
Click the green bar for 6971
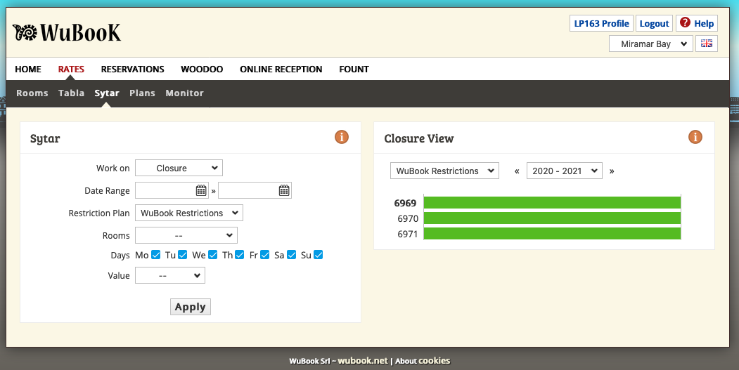pyautogui.click(x=553, y=234)
